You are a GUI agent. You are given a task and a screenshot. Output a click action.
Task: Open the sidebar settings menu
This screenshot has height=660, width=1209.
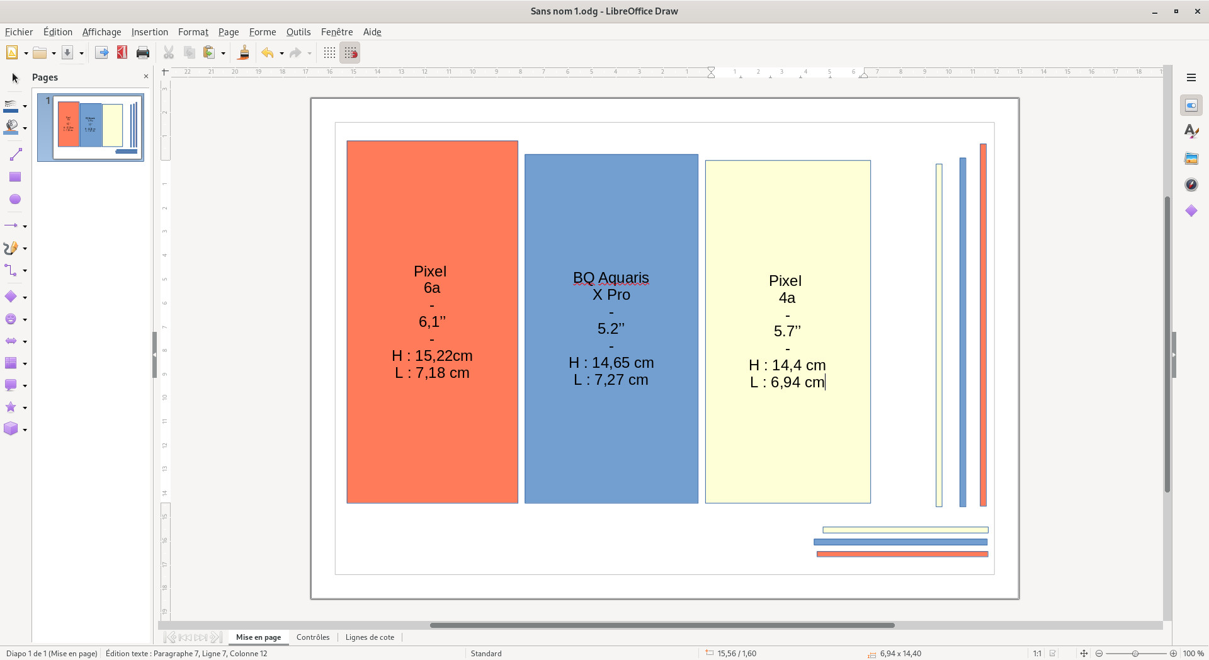[x=1191, y=77]
